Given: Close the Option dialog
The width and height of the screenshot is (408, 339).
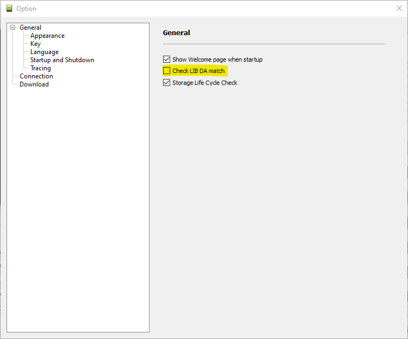Looking at the screenshot, I should click(x=399, y=8).
